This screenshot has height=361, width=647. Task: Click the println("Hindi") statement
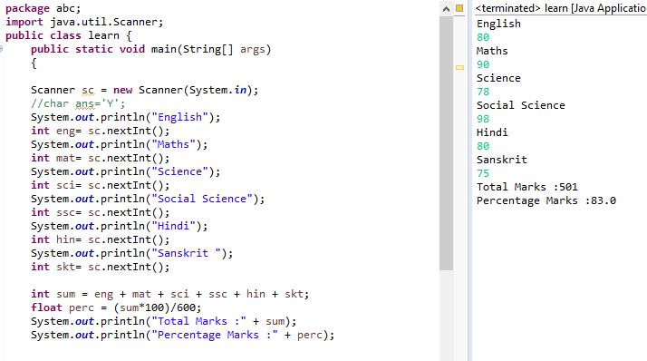click(x=119, y=227)
